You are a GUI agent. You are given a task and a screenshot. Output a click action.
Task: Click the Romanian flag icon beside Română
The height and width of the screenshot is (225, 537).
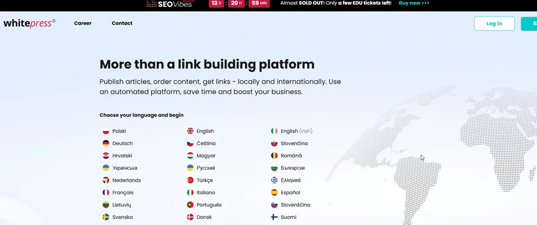[274, 156]
